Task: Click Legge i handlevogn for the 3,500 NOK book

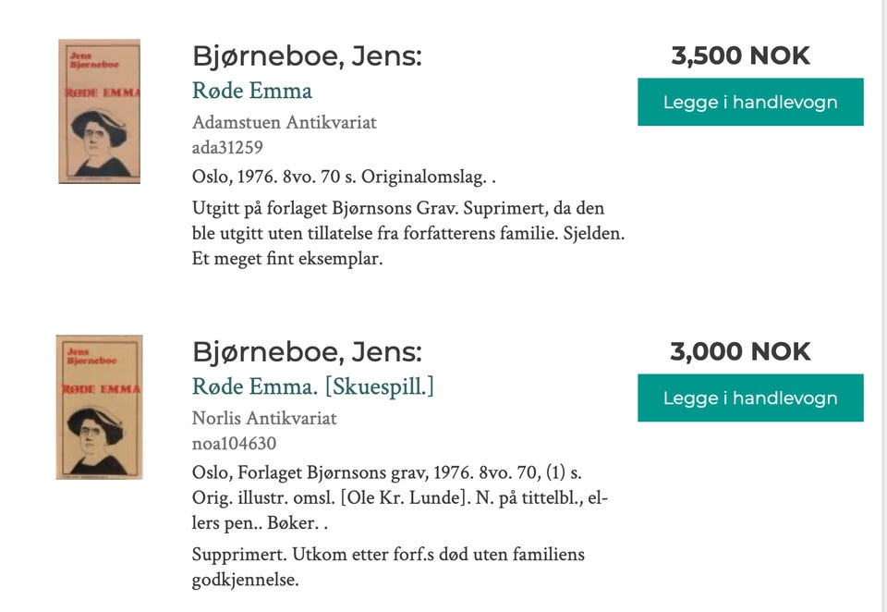Action: click(749, 102)
